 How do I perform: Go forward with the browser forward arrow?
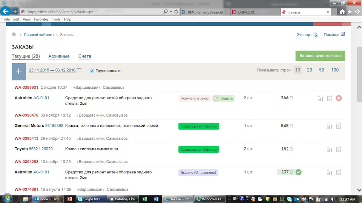pyautogui.click(x=15, y=12)
